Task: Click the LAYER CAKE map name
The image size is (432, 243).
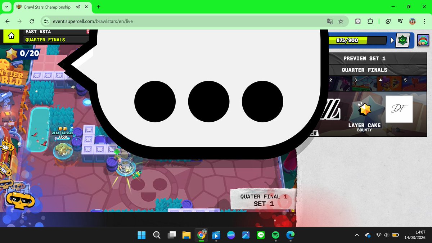Action: (x=364, y=125)
